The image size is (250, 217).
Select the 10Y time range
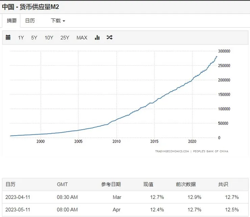49,38
